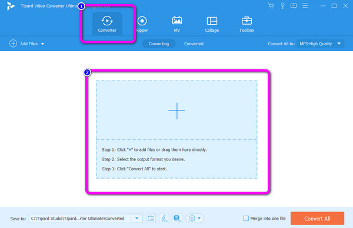Open the hamburger menu icon

[305, 6]
